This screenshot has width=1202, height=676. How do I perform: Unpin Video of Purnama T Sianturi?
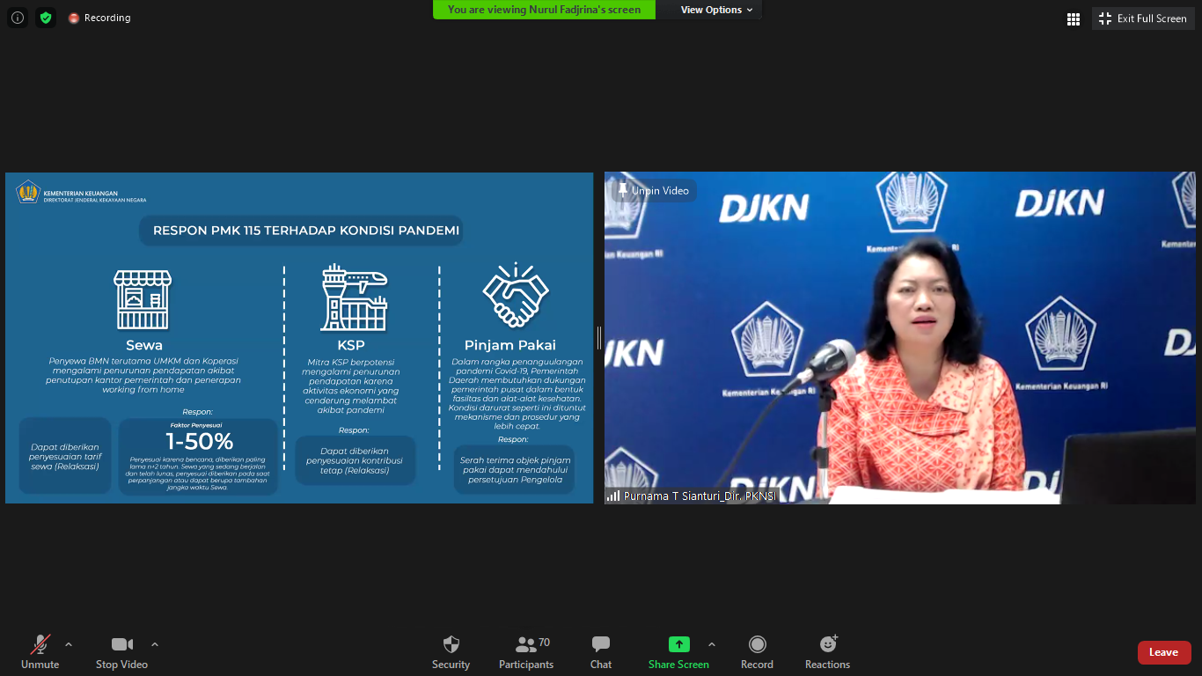coord(654,190)
